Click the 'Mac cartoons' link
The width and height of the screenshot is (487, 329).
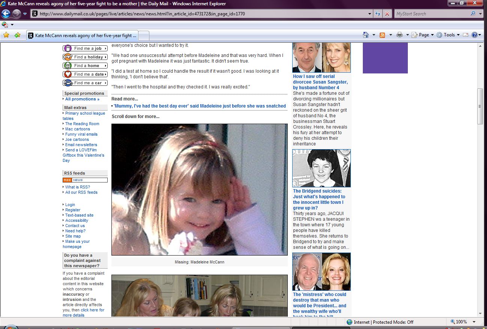[77, 129]
